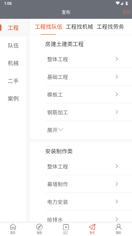Screen dimensions: 132x236
Task: Expand the 展开 list under 房建土建类工程
Action: (55, 130)
